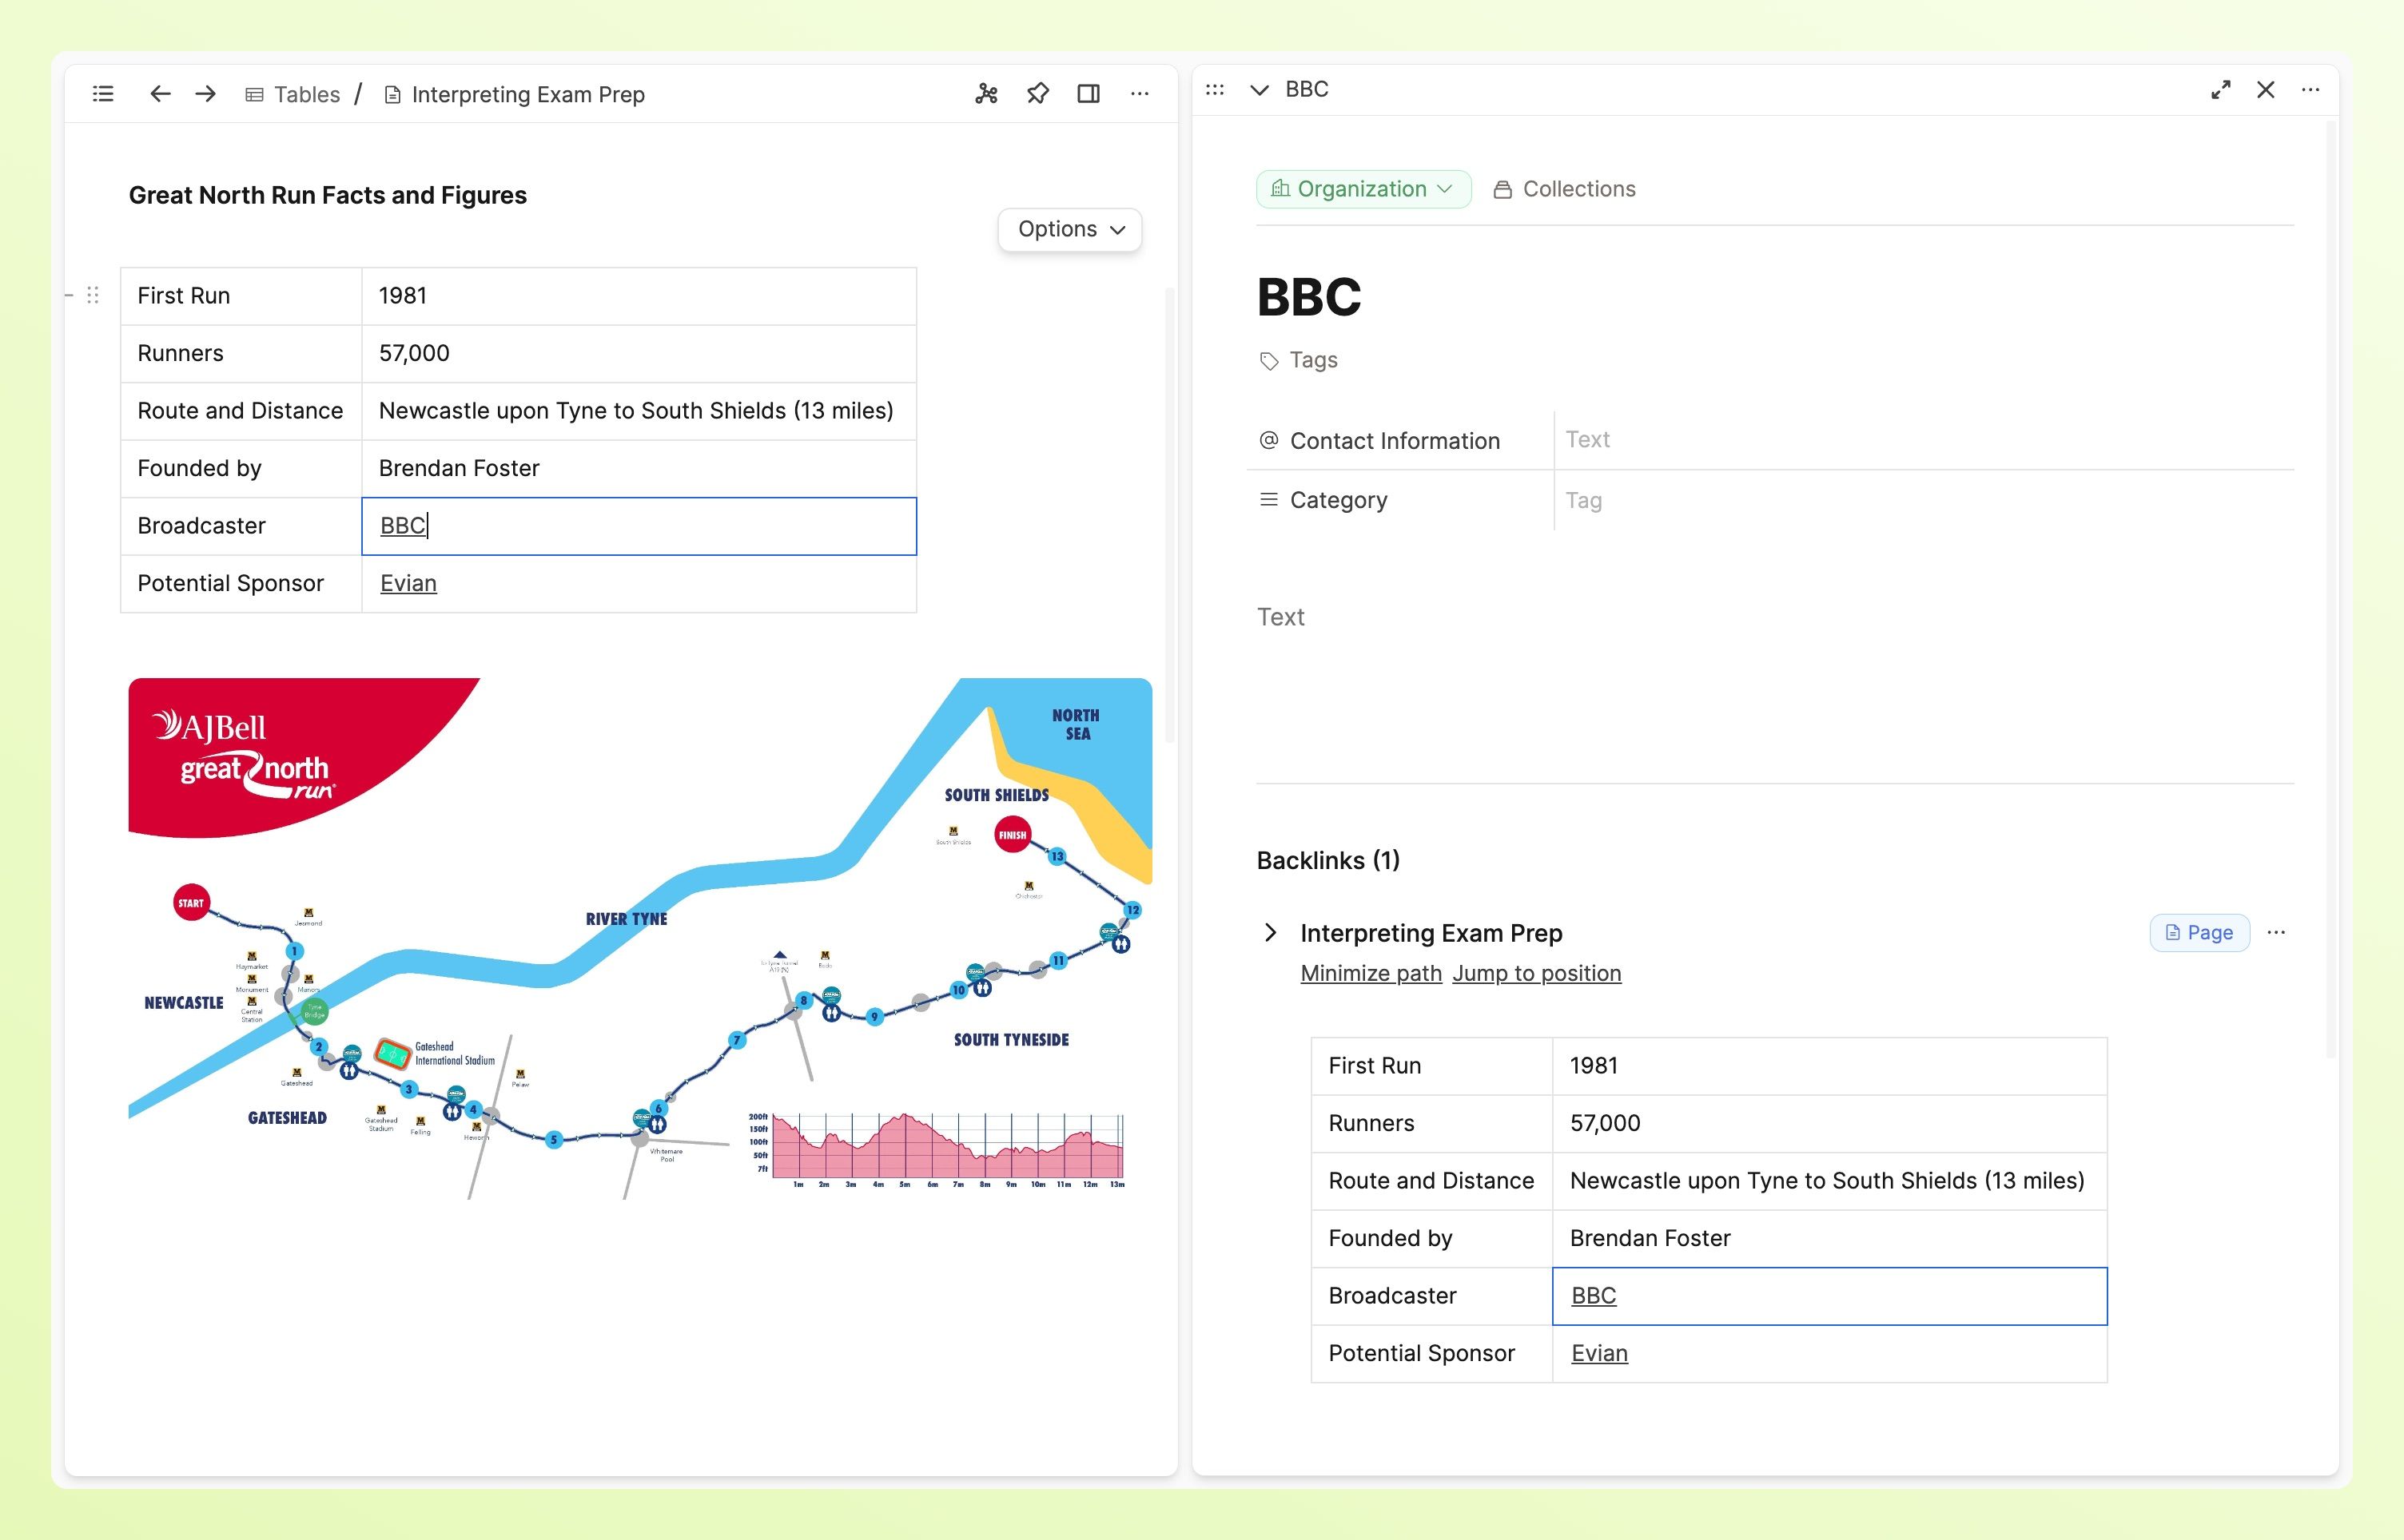Image resolution: width=2404 pixels, height=1540 pixels.
Task: Click Minimize path link
Action: click(x=1371, y=973)
